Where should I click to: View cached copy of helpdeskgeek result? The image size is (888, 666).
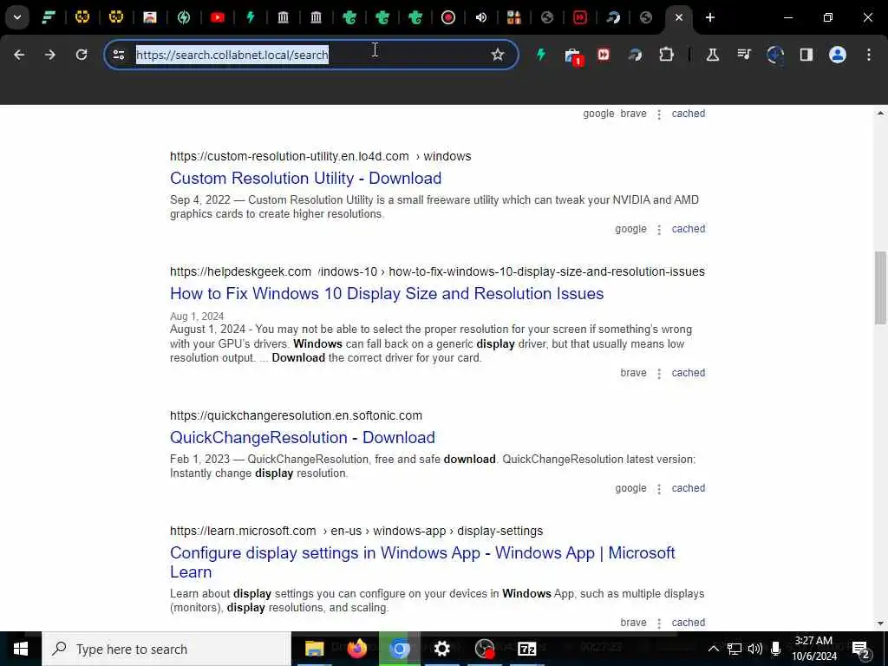[x=688, y=373]
